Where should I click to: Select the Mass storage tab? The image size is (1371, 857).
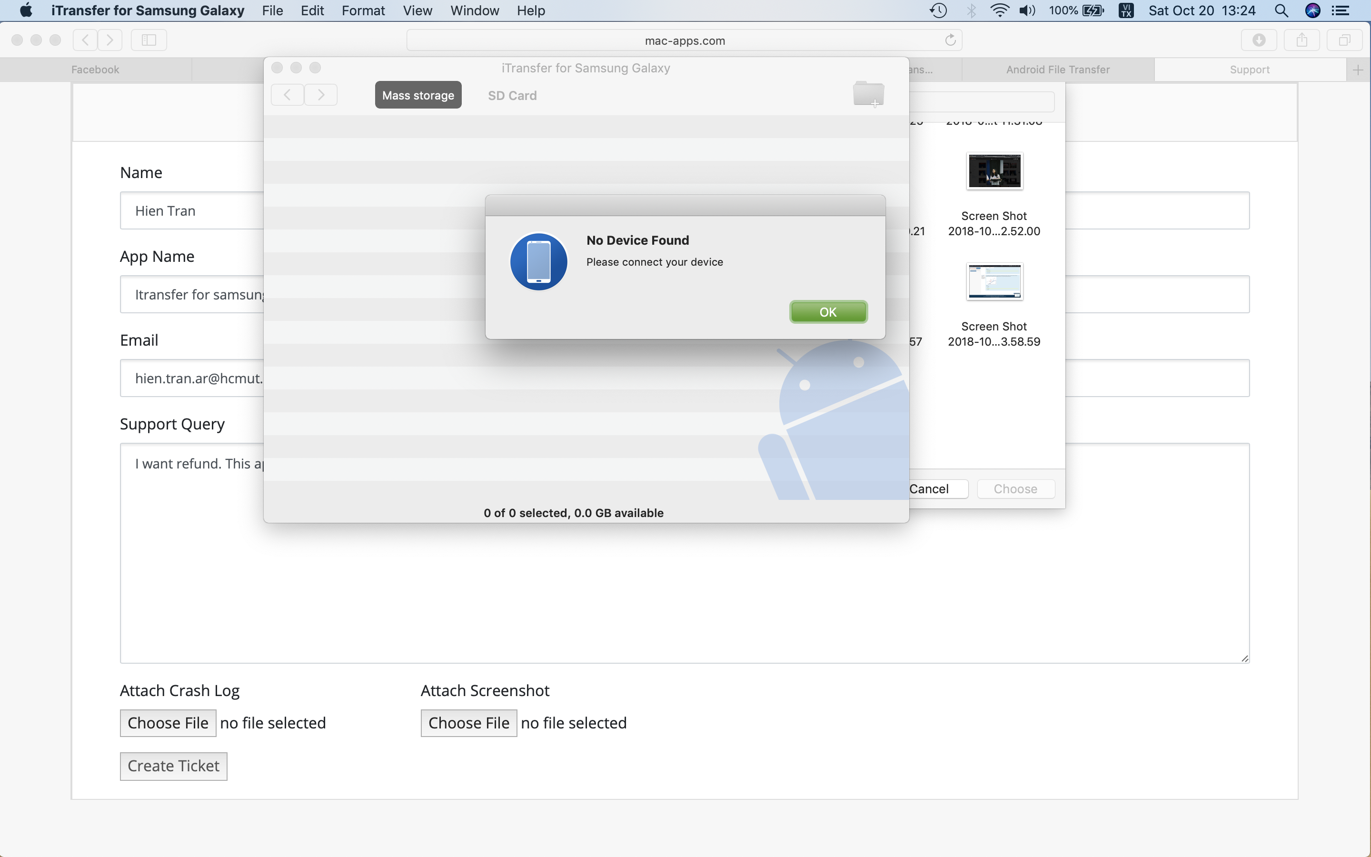418,95
